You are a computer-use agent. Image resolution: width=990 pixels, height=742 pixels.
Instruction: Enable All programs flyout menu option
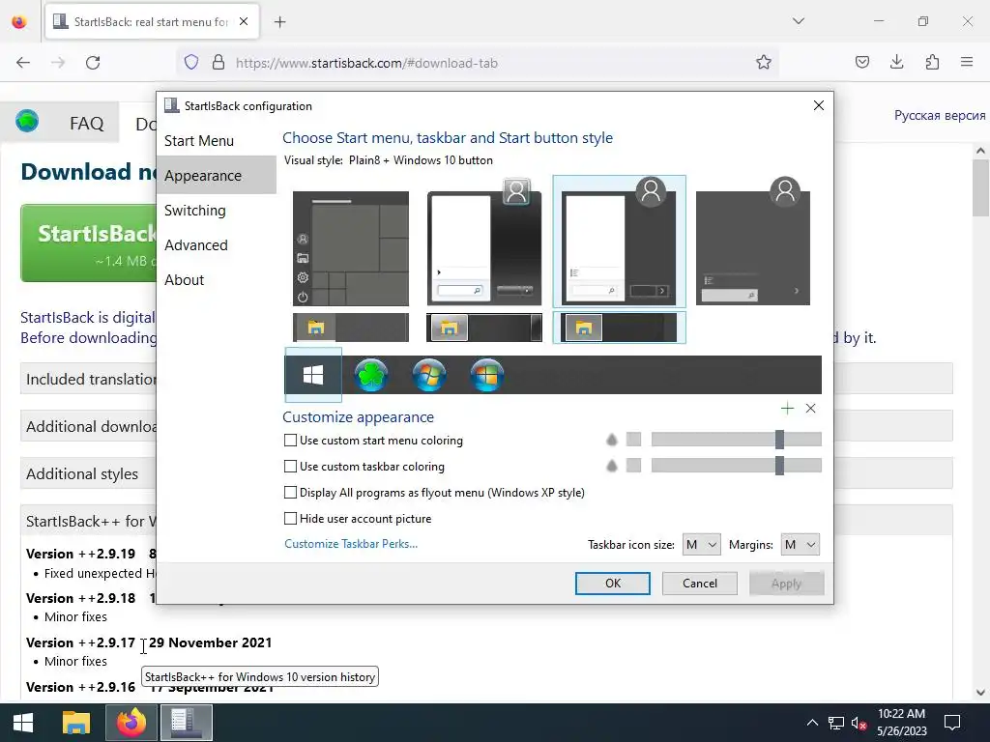coord(290,492)
